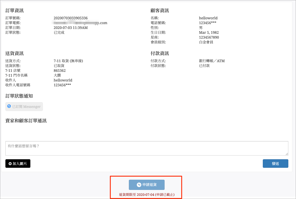Click 7-11 store number 865362
Screen dimensions: 296x199
coord(60,71)
